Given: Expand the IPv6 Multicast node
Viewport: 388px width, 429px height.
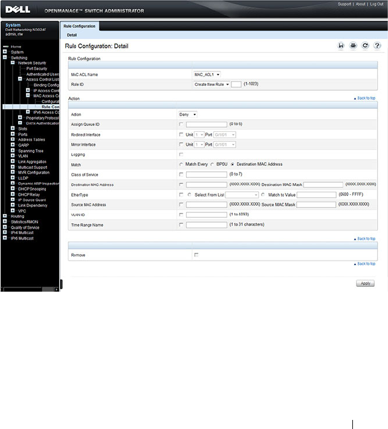Looking at the screenshot, I should point(5,238).
